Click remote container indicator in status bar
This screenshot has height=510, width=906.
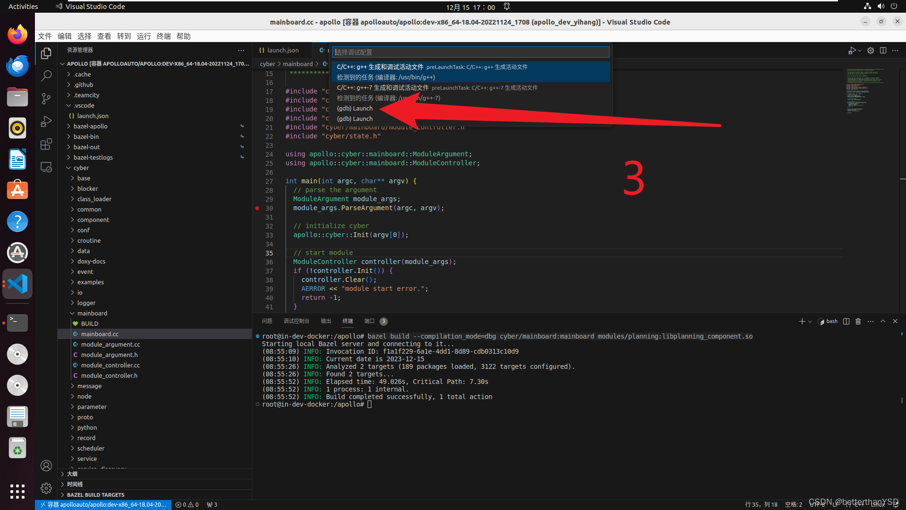point(103,505)
